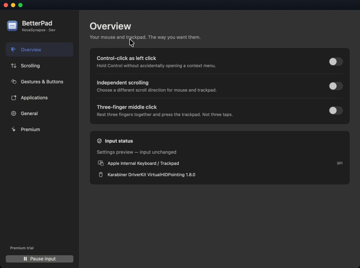This screenshot has height=268, width=360.
Task: Click the trackpad icon beside Apple Internal Keyboard
Action: click(101, 163)
